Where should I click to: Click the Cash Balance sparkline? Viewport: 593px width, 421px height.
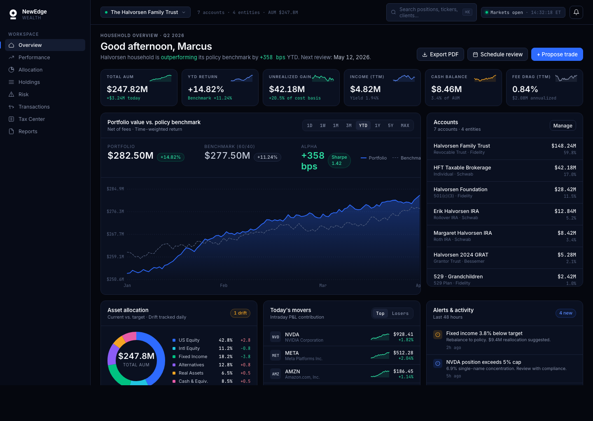485,78
